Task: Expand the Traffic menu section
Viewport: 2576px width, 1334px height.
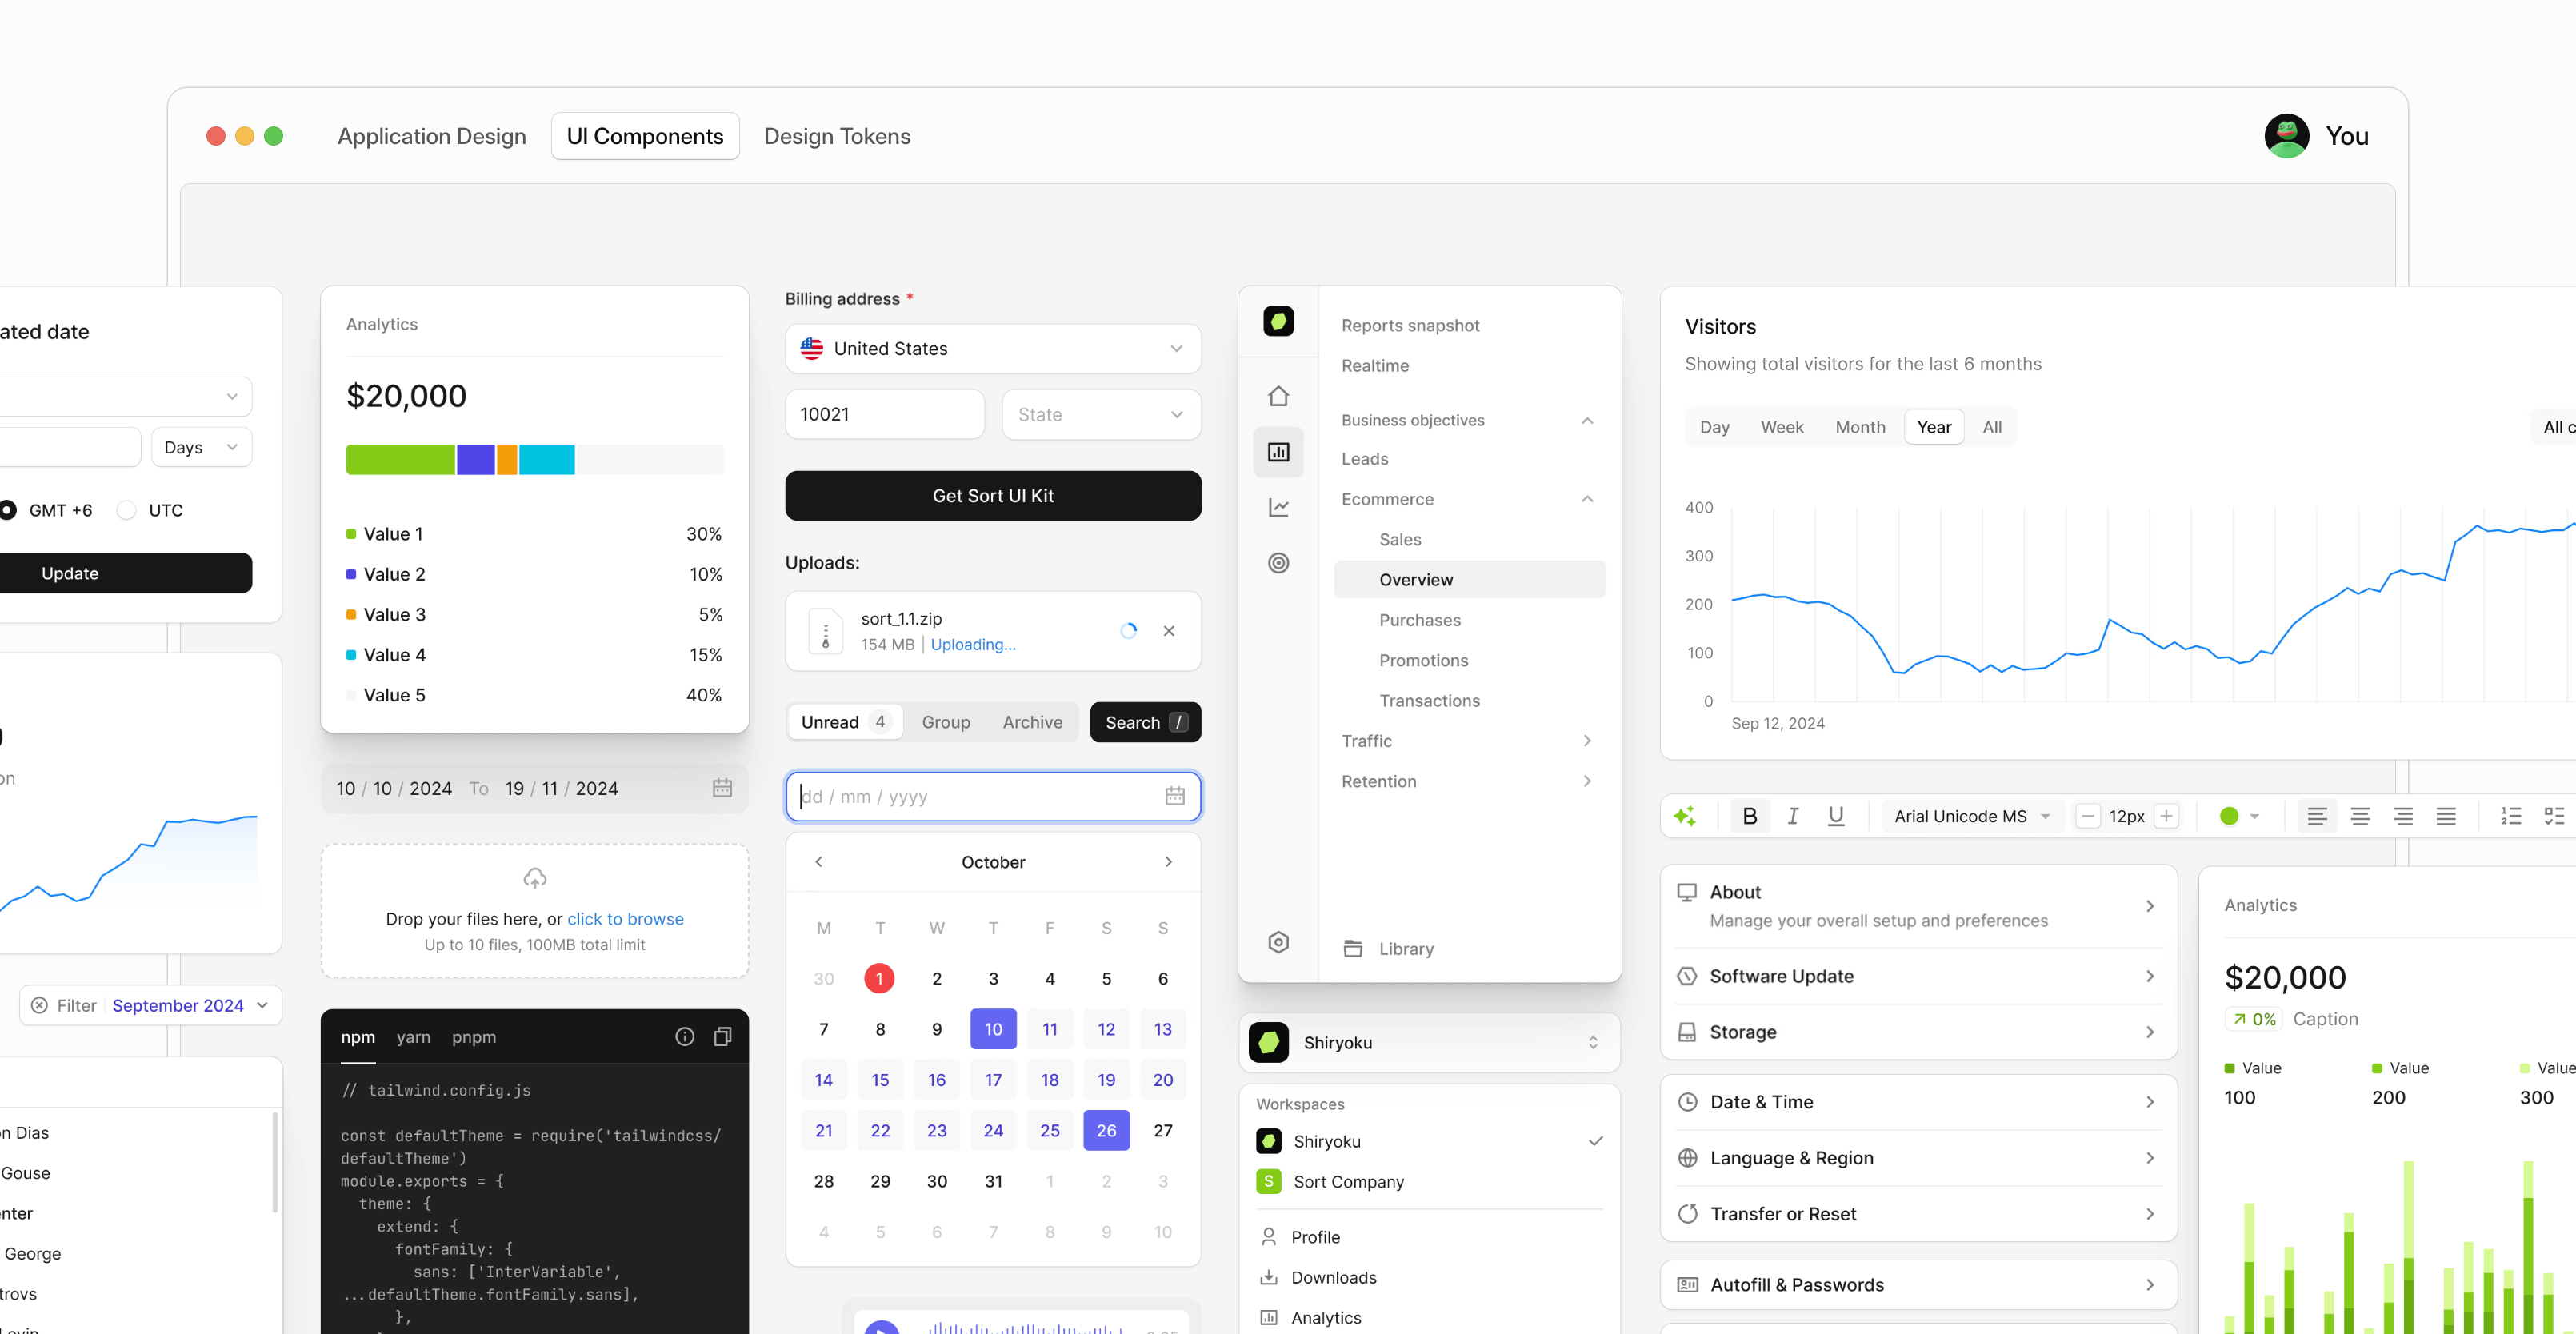Action: [x=1587, y=741]
